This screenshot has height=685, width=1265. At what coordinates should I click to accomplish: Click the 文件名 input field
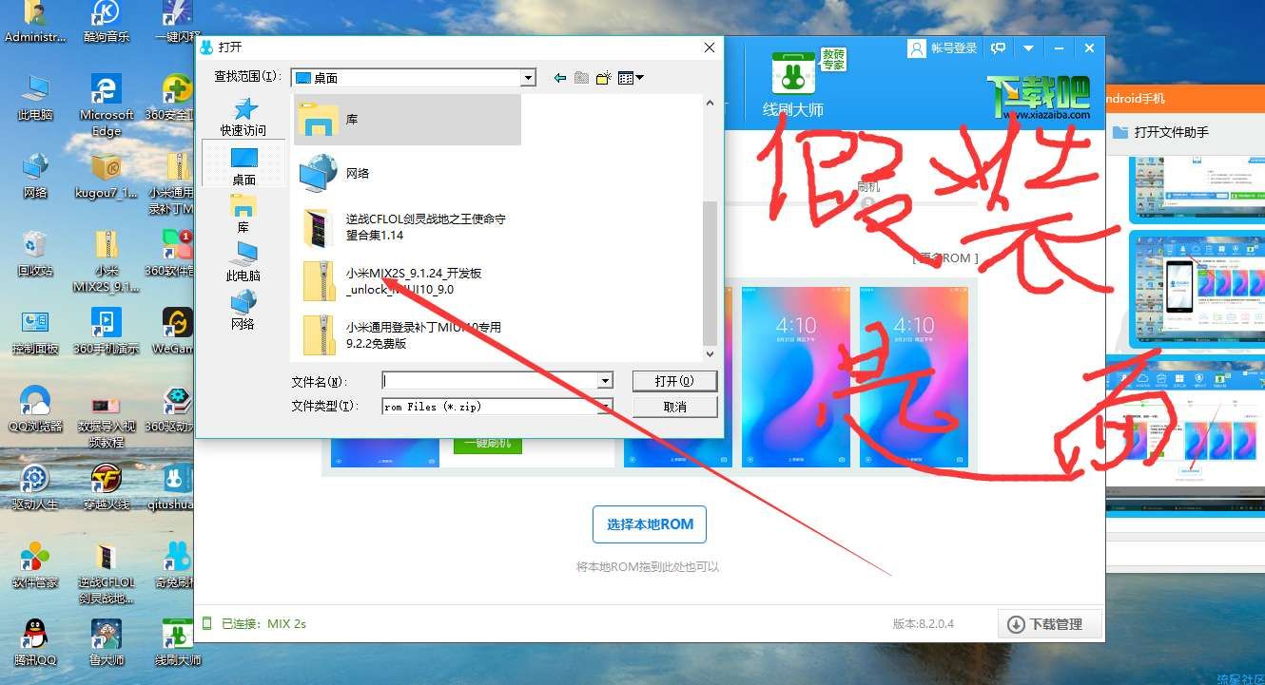coord(489,381)
